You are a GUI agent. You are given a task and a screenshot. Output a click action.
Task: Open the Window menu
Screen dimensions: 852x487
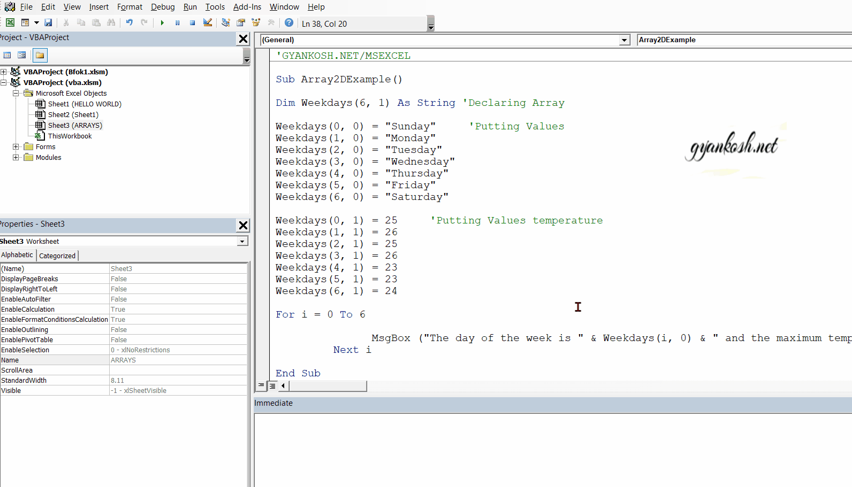click(284, 7)
